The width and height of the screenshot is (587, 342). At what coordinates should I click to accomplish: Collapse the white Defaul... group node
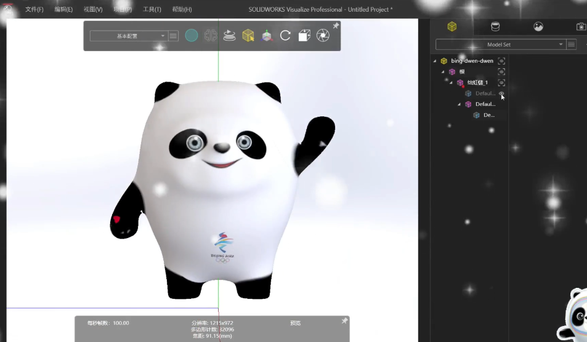coord(459,105)
